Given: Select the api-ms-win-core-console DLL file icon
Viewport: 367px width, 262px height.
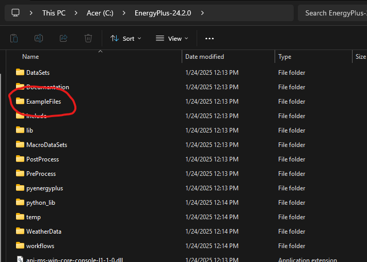Looking at the screenshot, I should [x=20, y=260].
